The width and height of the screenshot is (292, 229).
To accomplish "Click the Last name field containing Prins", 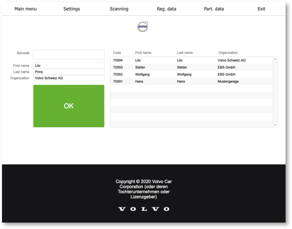I will pyautogui.click(x=69, y=72).
